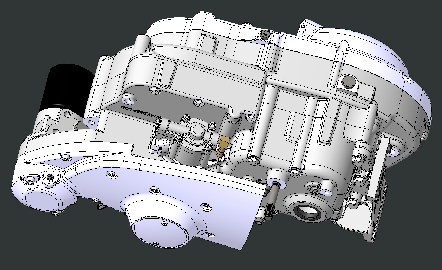Click the tiny screw centered on large round cap
Screen dimensions: 442x270
(163, 223)
